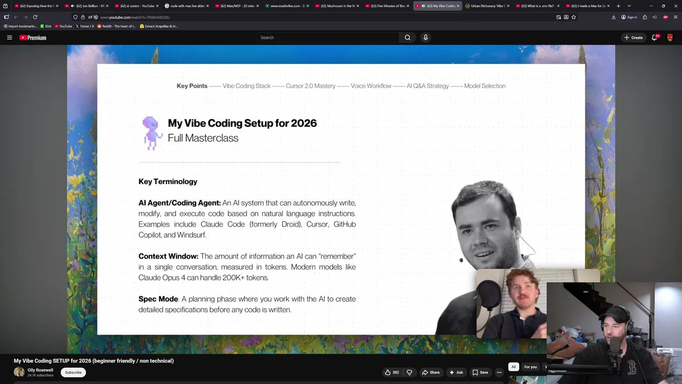
Task: Start voice search with microphone icon
Action: (425, 37)
